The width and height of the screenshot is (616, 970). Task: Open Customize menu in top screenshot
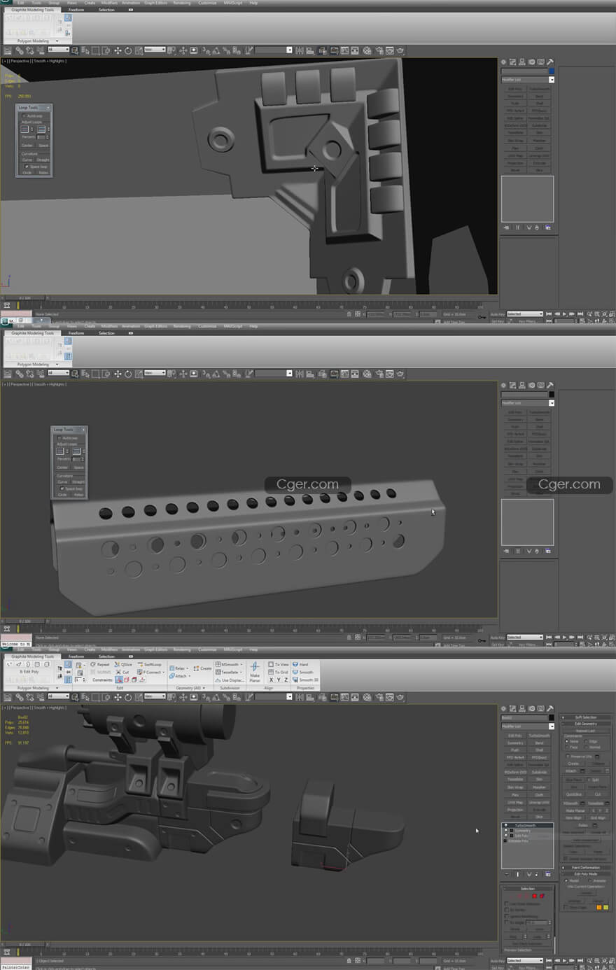(207, 3)
